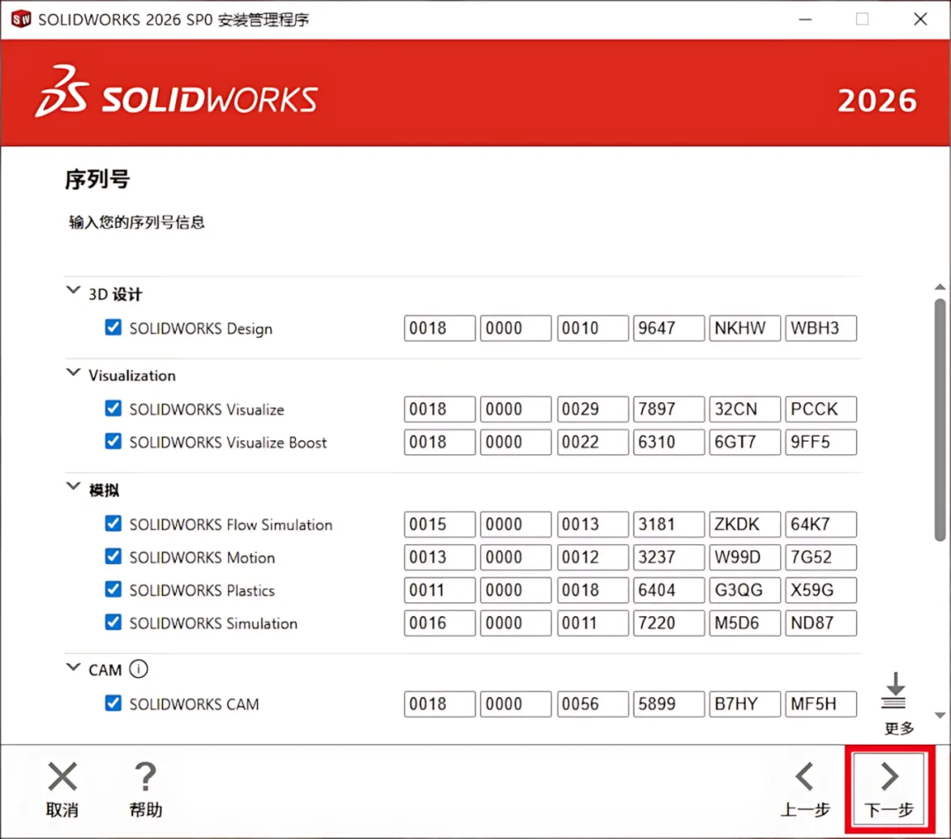Open Help with the question mark icon
Image resolution: width=951 pixels, height=839 pixels.
(x=145, y=776)
